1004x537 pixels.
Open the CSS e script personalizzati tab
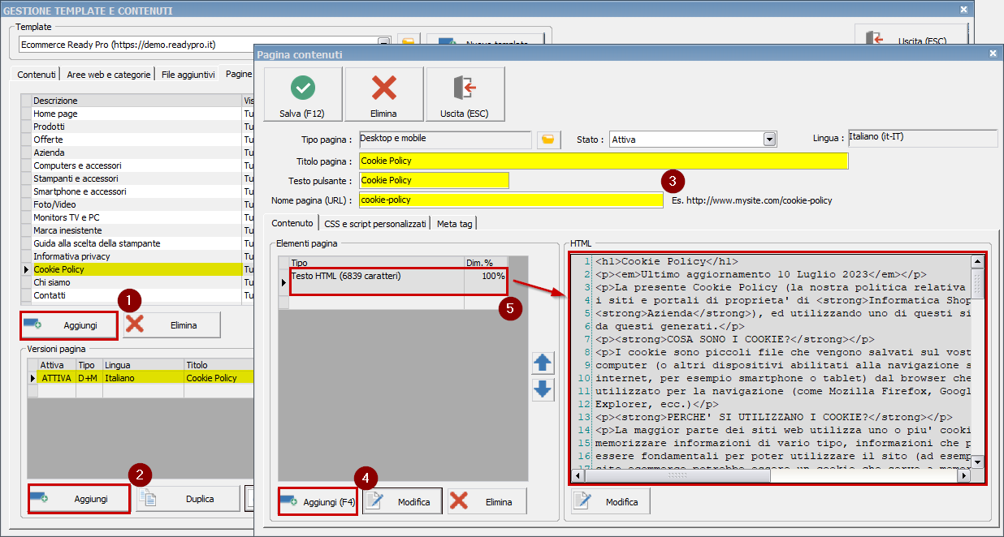click(375, 223)
